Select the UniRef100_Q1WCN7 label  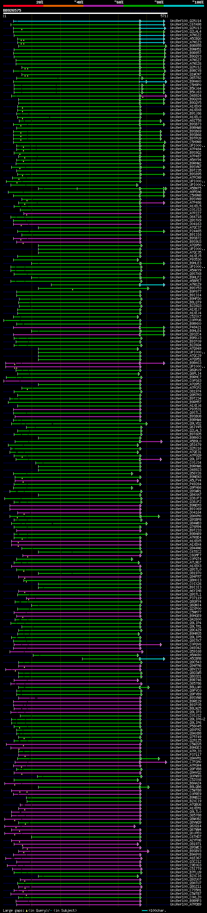(186, 74)
